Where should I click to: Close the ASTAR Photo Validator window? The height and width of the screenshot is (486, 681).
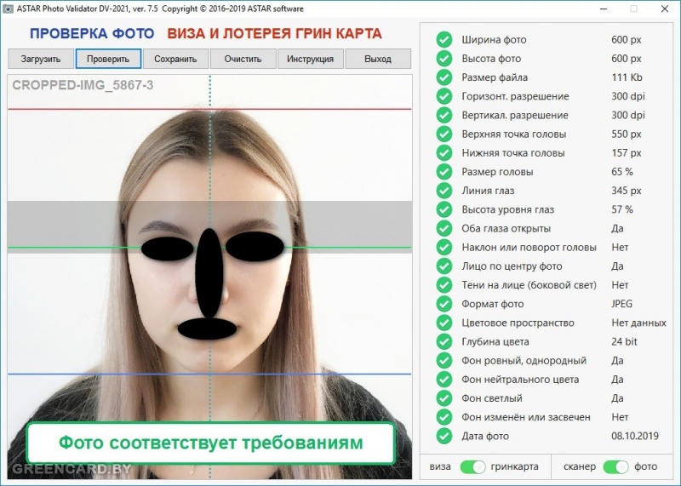[x=665, y=9]
